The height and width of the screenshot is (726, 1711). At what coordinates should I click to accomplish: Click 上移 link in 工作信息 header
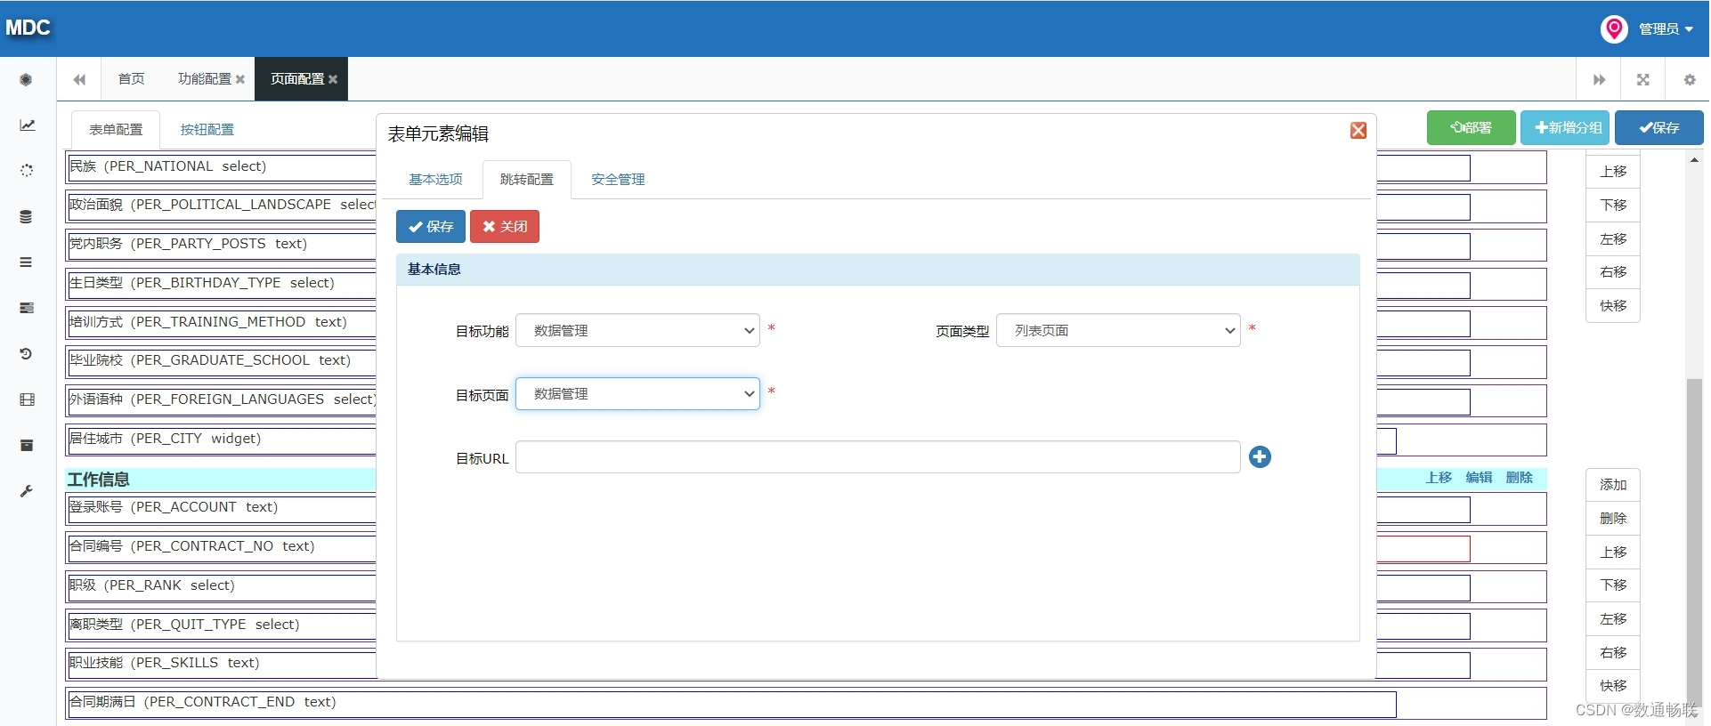click(1439, 478)
